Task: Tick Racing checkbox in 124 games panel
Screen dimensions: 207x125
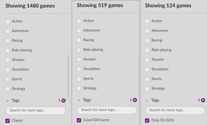Action: 147,41
